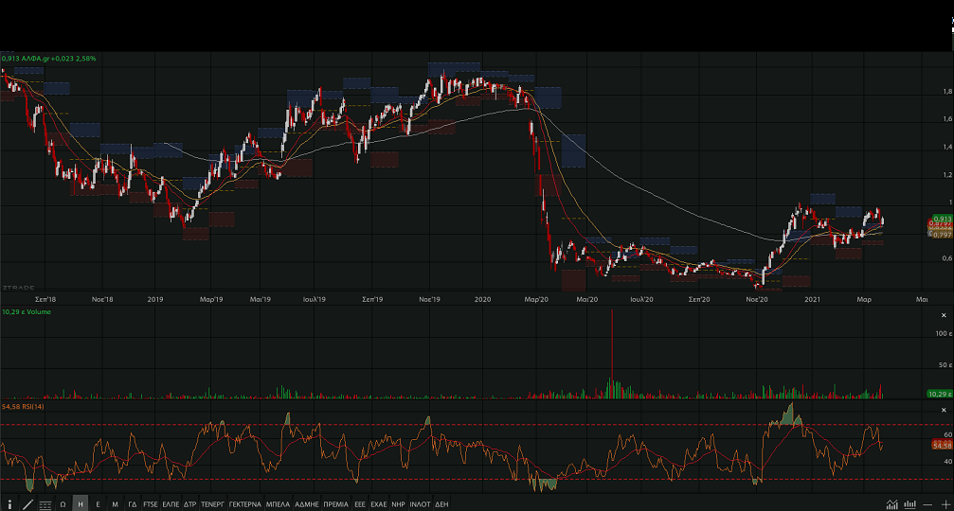Open the indicators bar-chart icon
Screen dimensions: 954x511
point(910,504)
